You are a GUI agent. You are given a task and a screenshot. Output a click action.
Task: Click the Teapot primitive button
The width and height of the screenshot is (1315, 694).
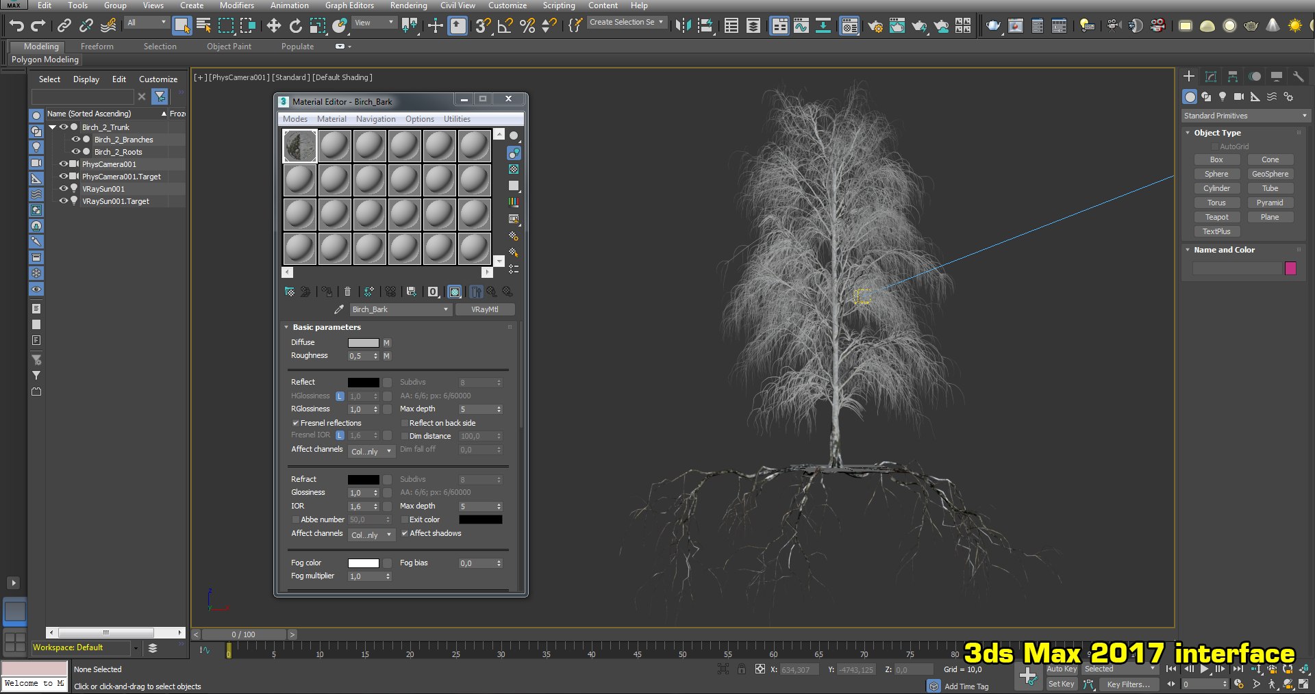pyautogui.click(x=1216, y=217)
